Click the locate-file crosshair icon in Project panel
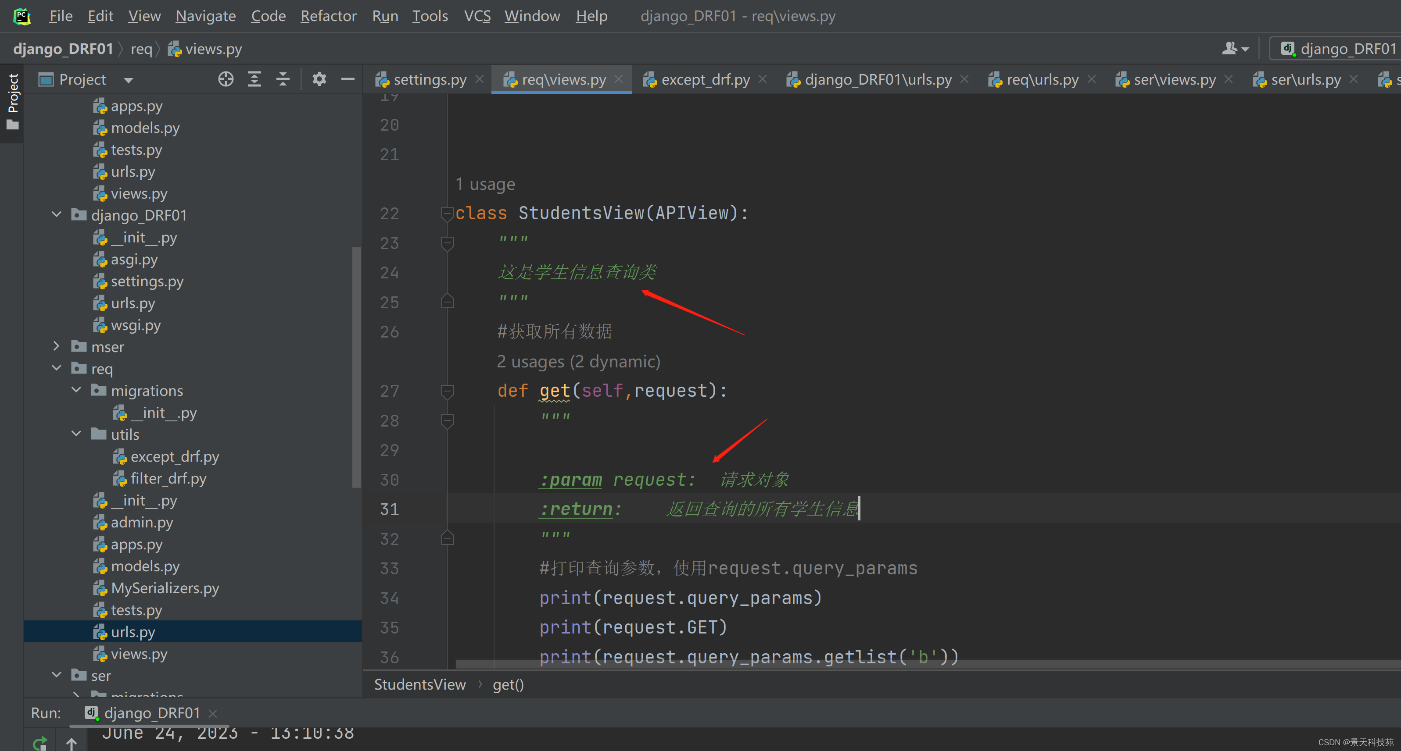 [x=226, y=79]
